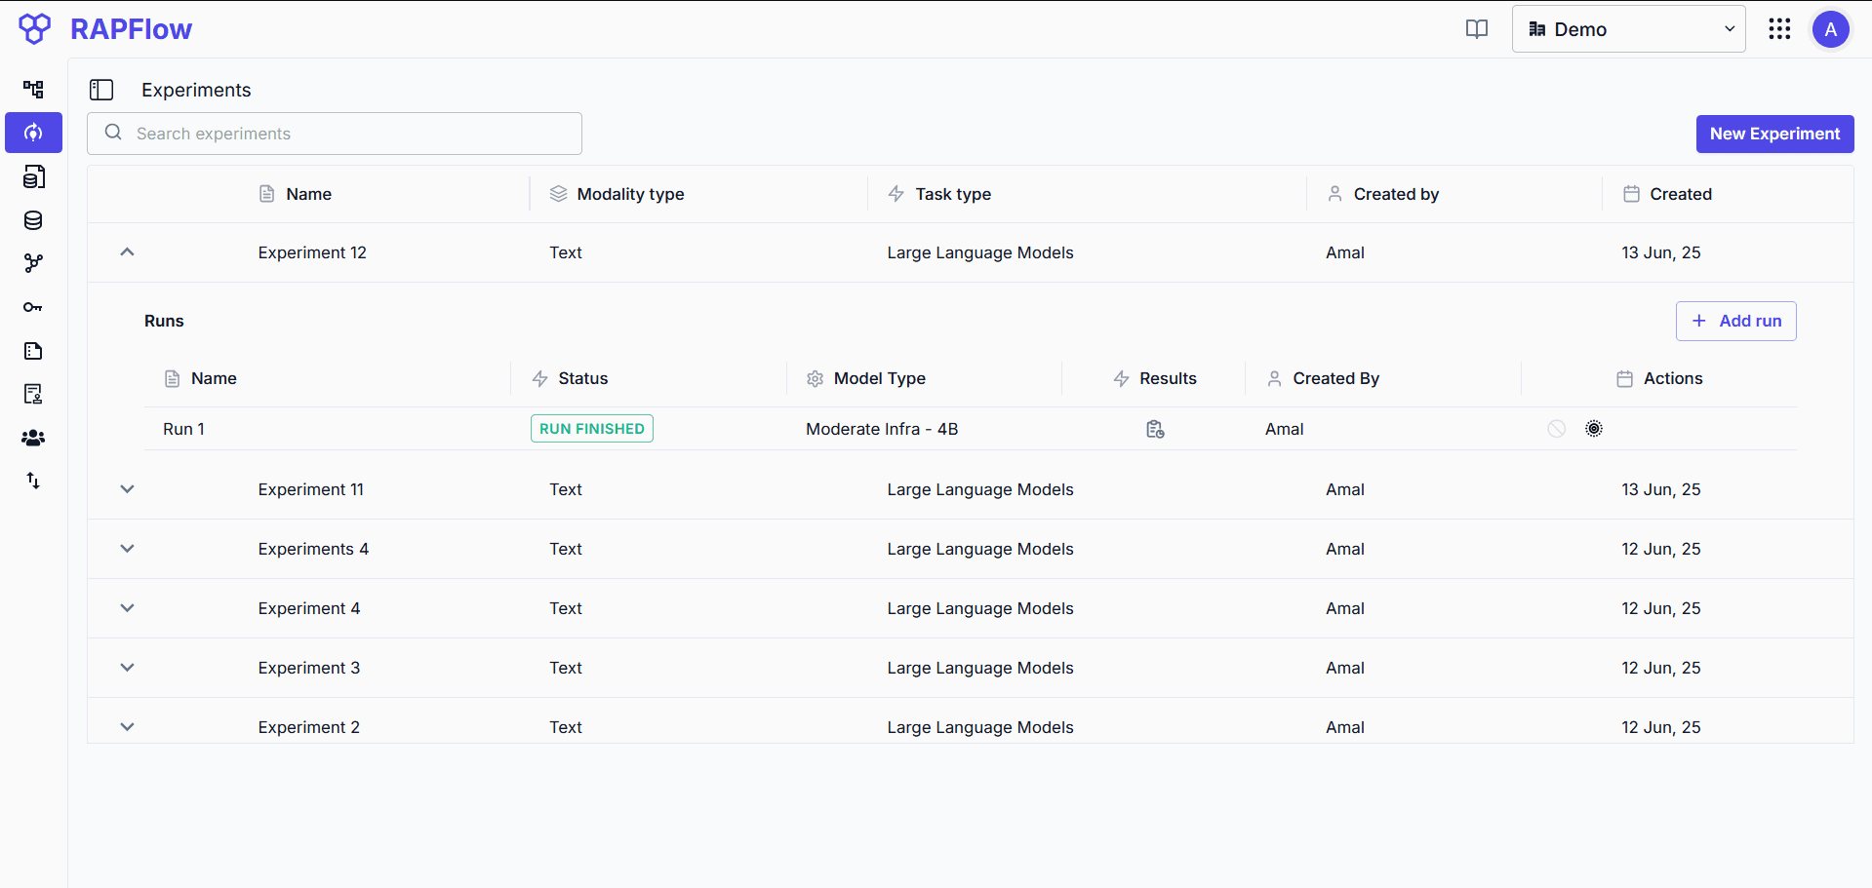Expand the Experiment 3 row
The width and height of the screenshot is (1872, 888).
[127, 668]
